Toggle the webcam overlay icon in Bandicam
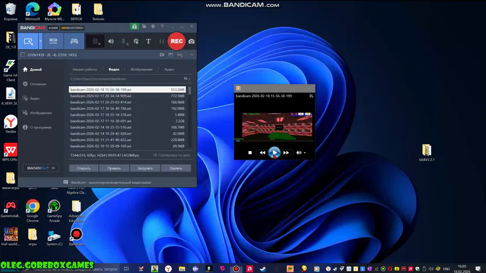The width and height of the screenshot is (486, 273). (x=96, y=42)
